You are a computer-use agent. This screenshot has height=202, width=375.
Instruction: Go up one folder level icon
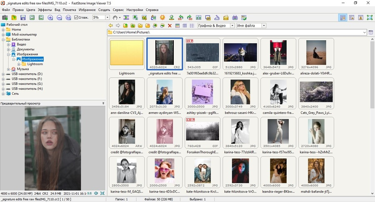pos(125,25)
